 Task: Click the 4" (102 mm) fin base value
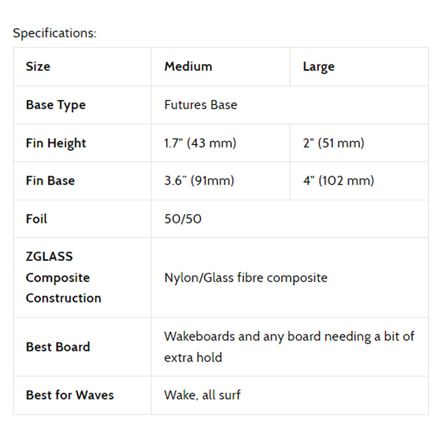coord(339,181)
